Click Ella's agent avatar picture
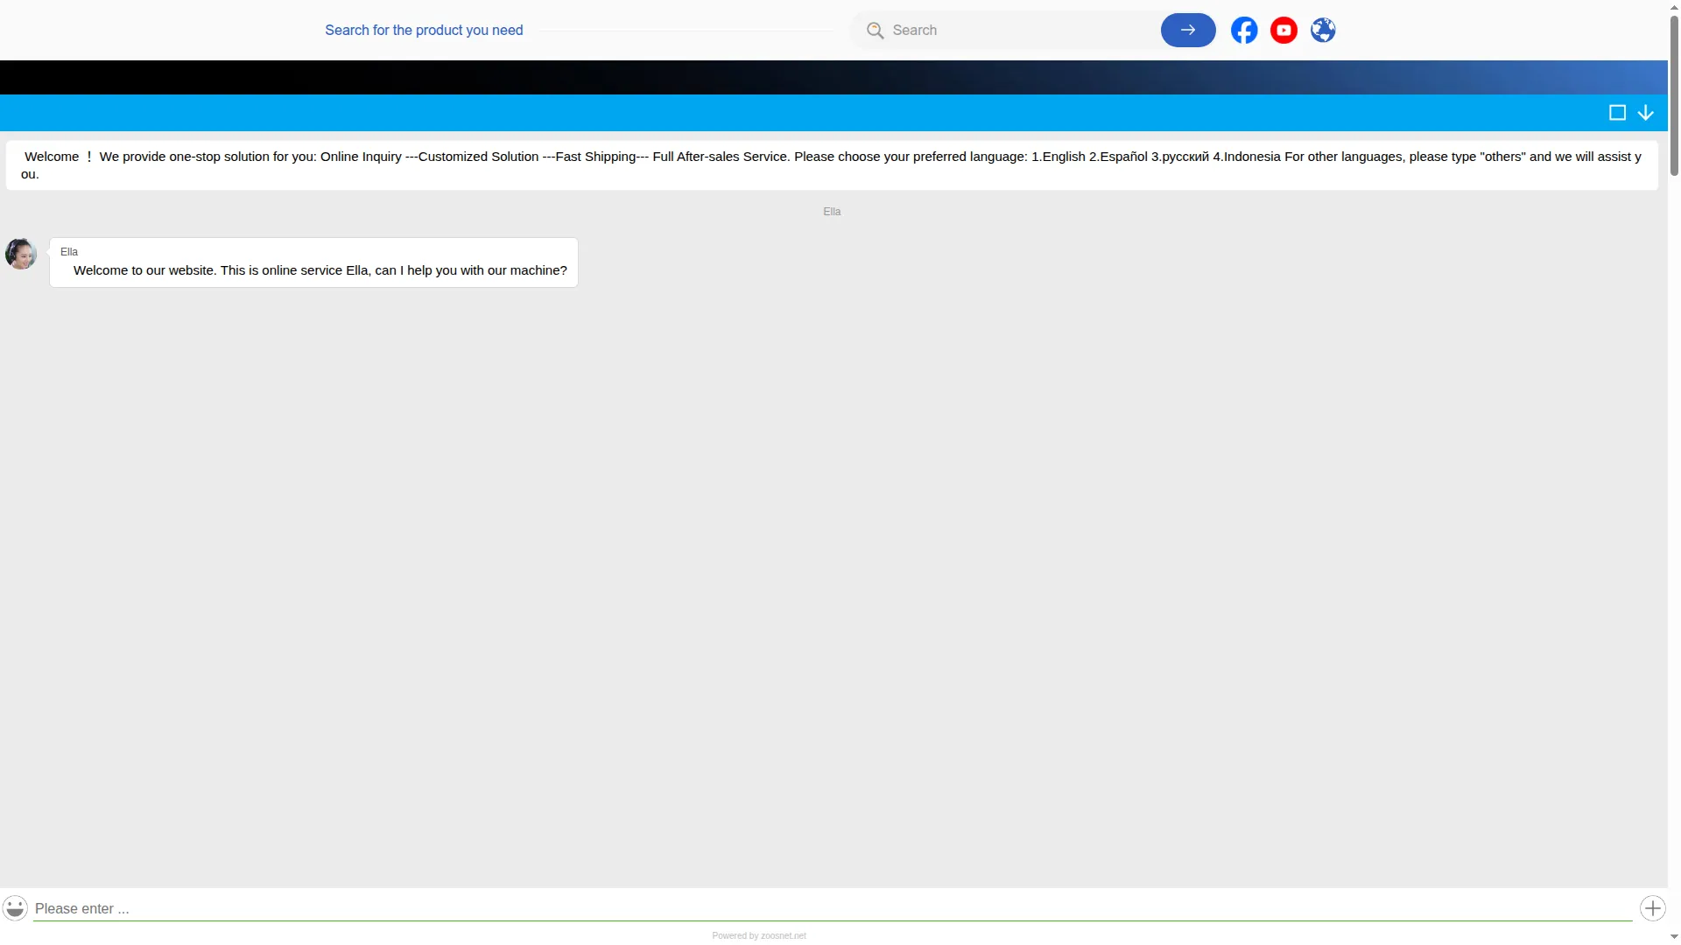Image resolution: width=1681 pixels, height=945 pixels. [x=21, y=254]
